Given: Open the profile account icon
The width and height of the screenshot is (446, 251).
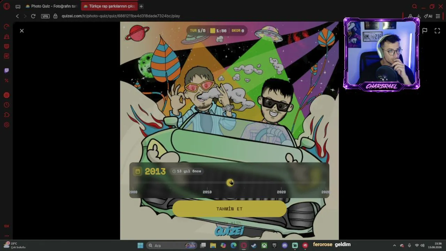Looking at the screenshot, I should tap(410, 16).
